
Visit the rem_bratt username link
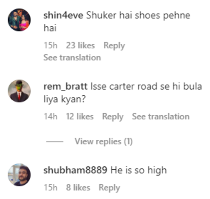65,86
